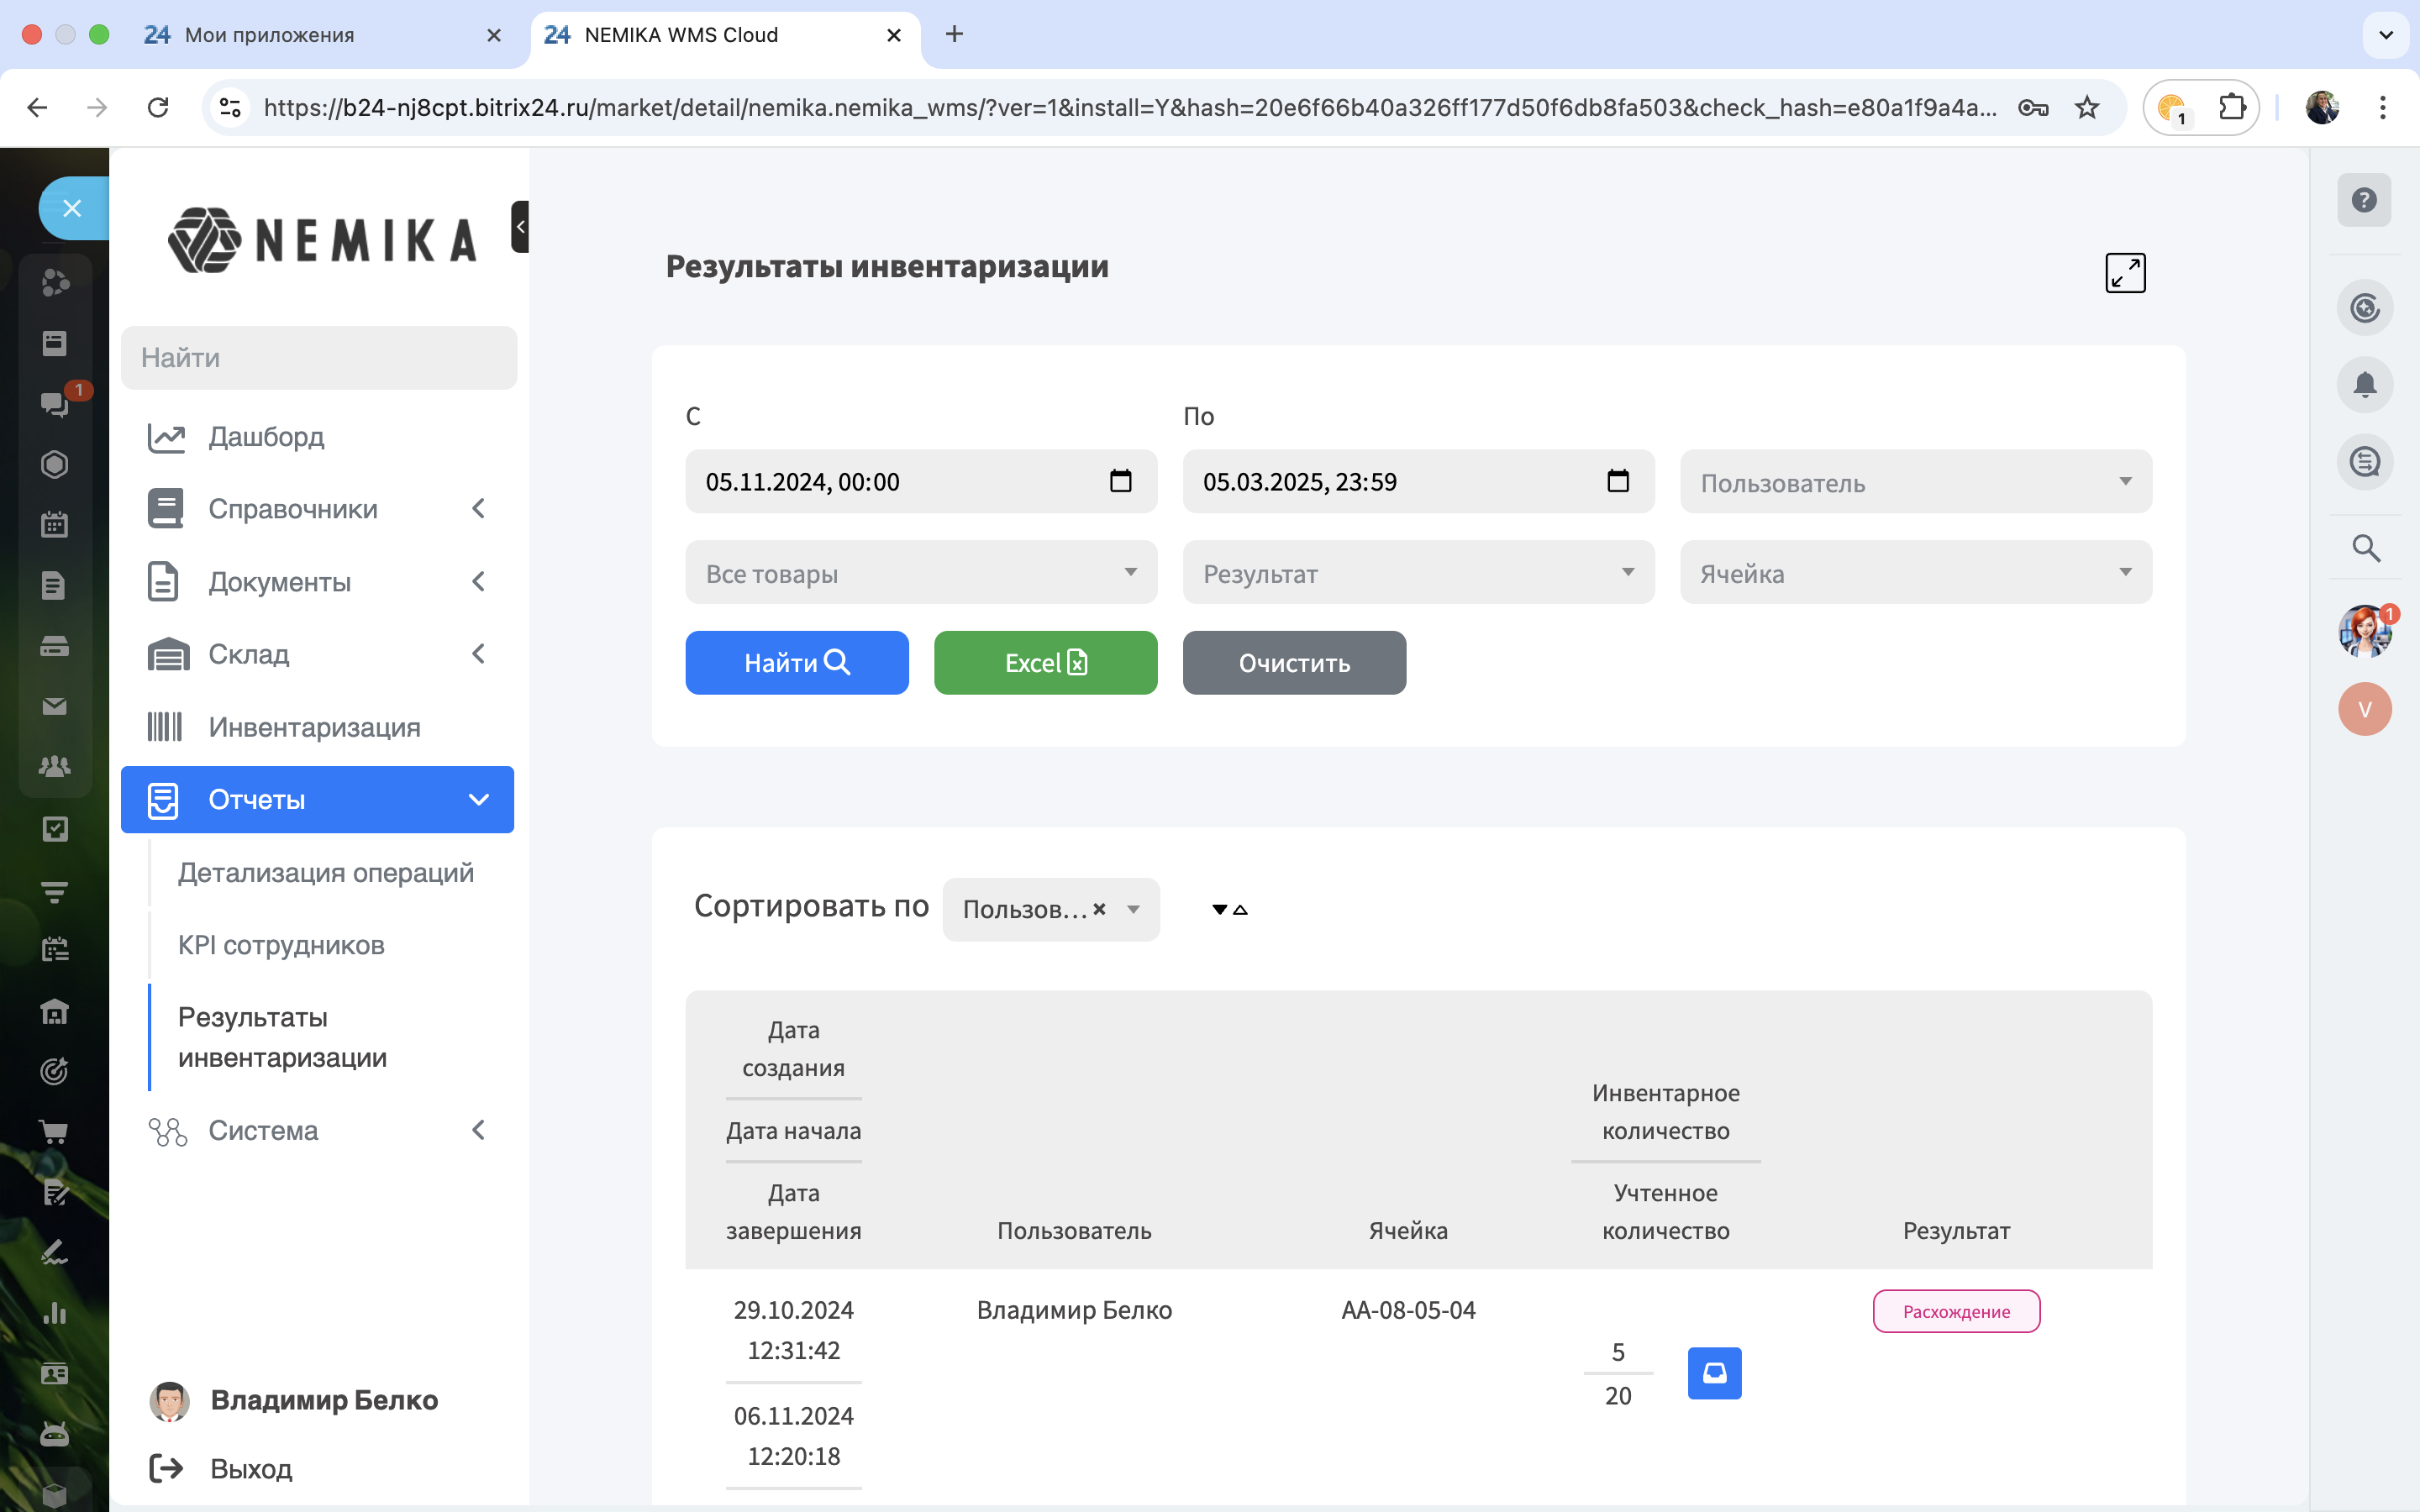
Task: Toggle the ascending/descending sort arrows
Action: coord(1229,909)
